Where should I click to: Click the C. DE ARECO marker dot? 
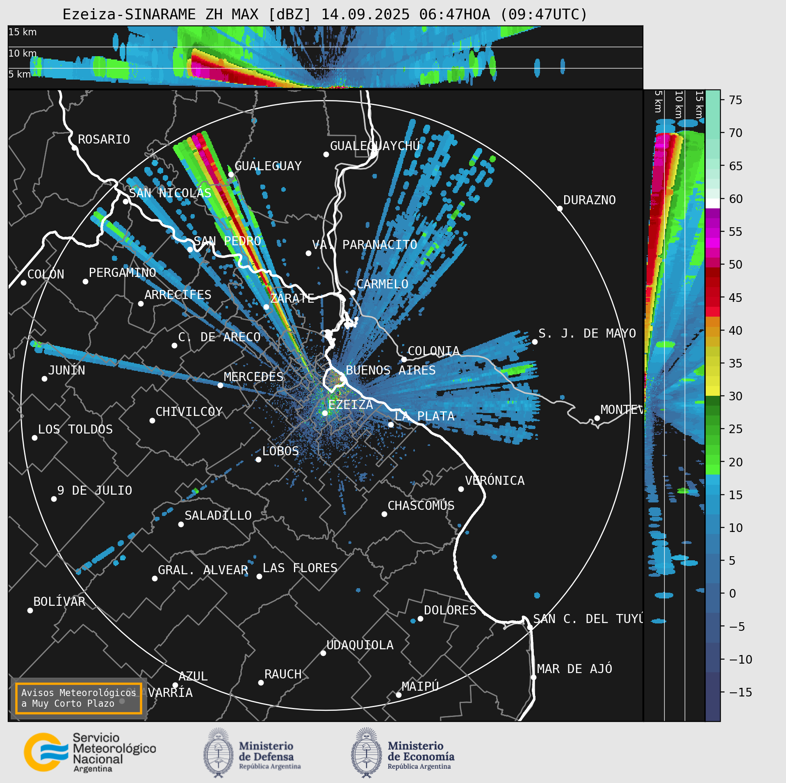point(174,346)
